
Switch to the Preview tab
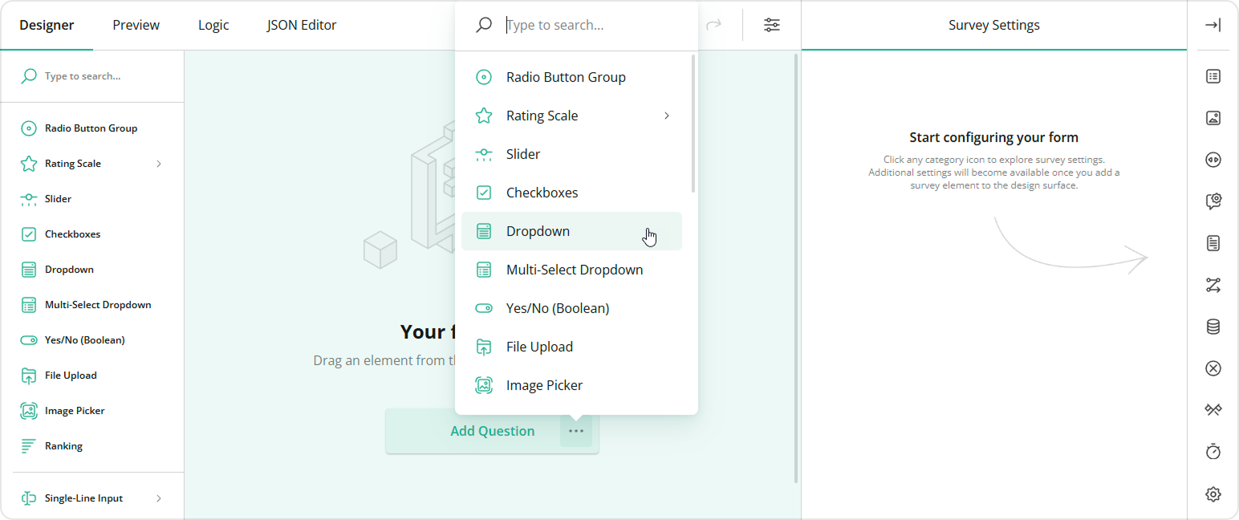tap(135, 25)
